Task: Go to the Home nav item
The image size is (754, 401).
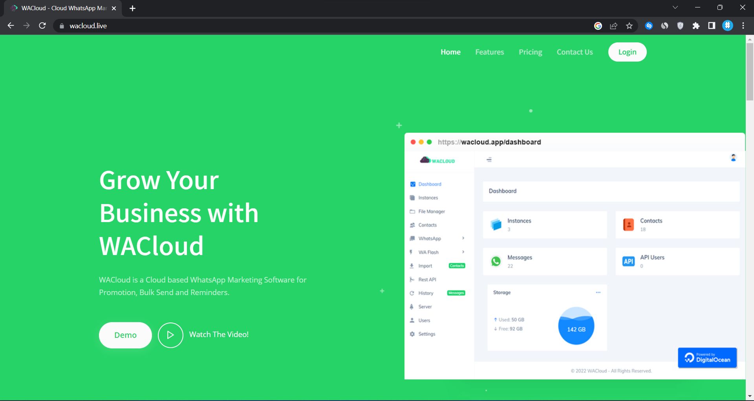Action: tap(450, 52)
